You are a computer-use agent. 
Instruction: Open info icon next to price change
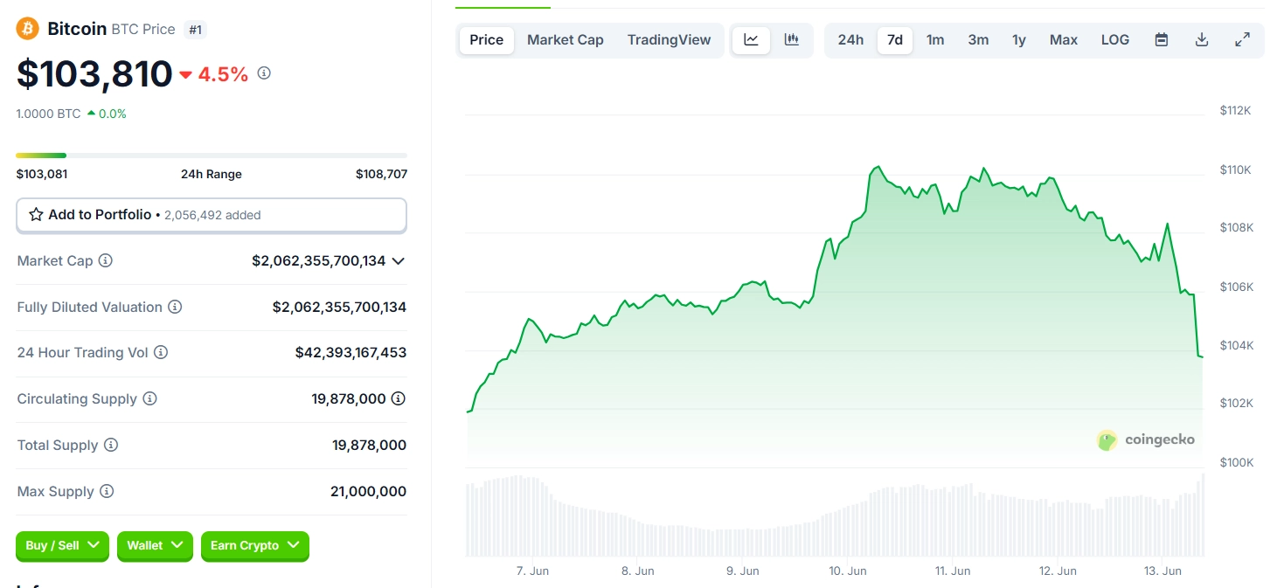click(x=264, y=73)
